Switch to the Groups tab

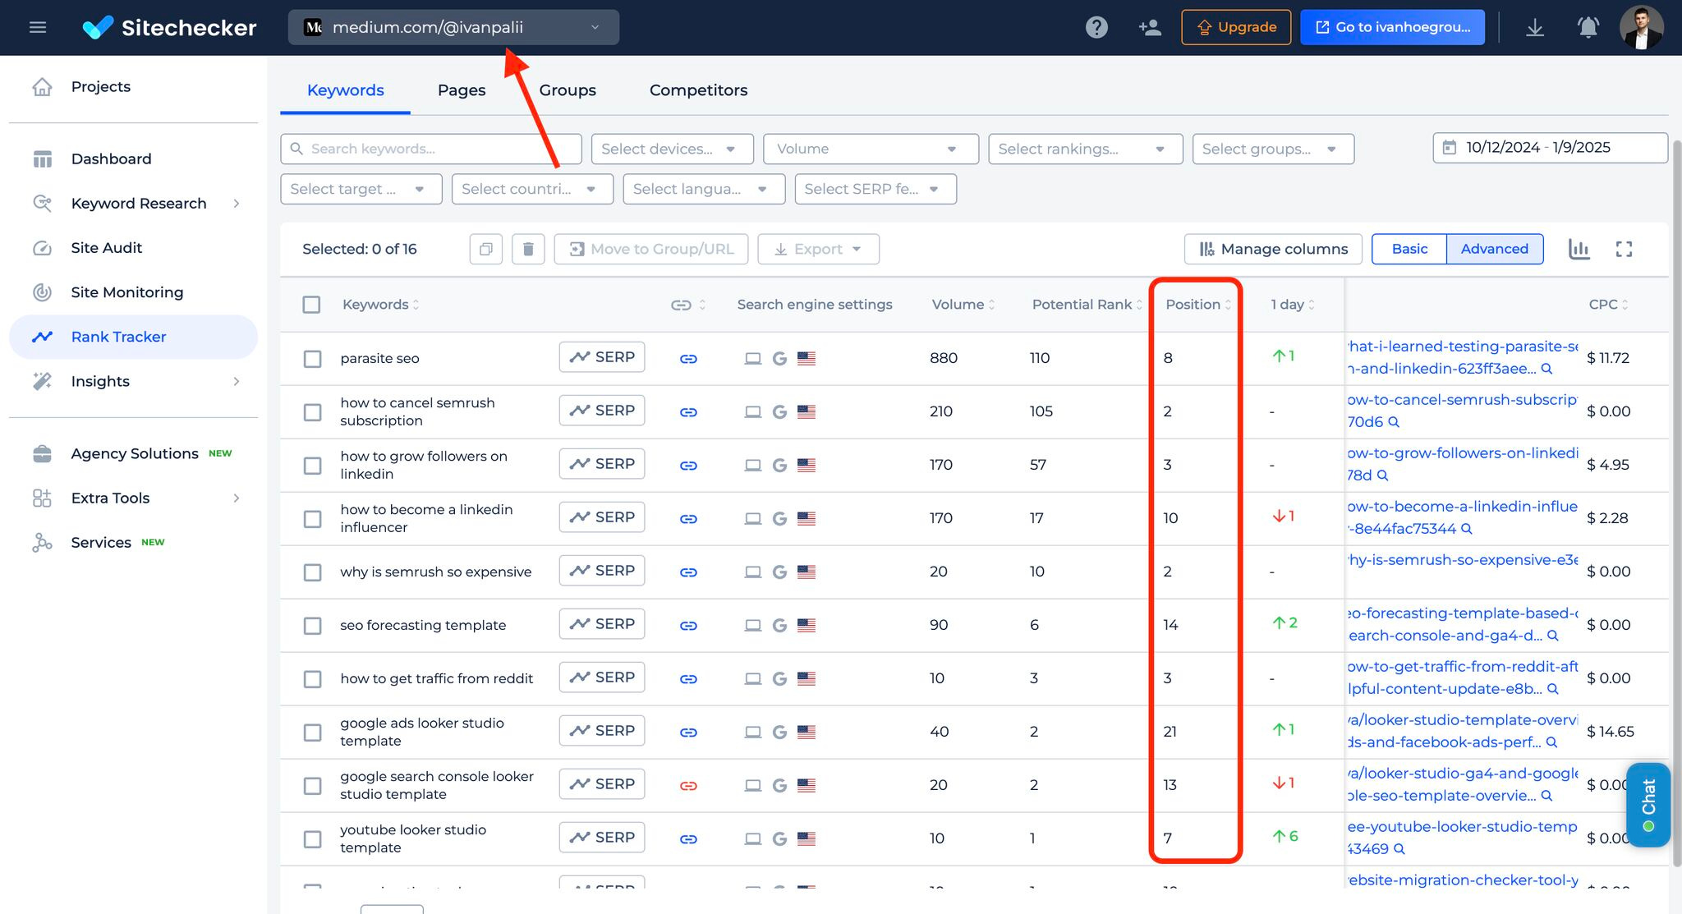coord(568,90)
